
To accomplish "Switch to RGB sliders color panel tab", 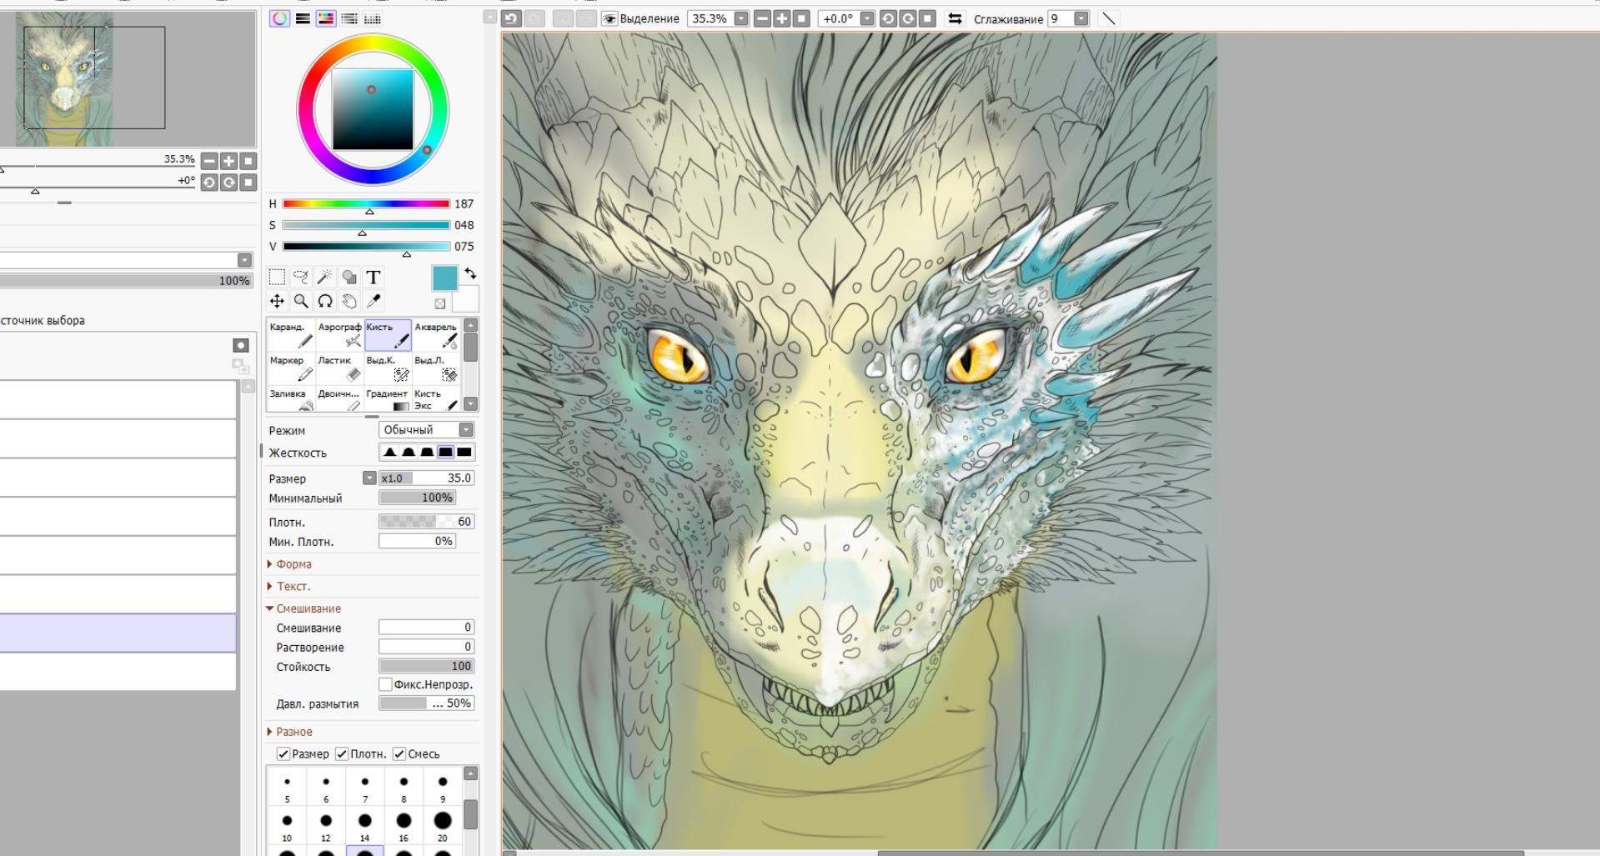I will 303,18.
